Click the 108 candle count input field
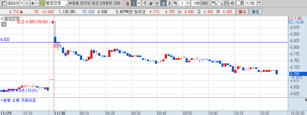This screenshot has width=307, height=115. [196, 3]
